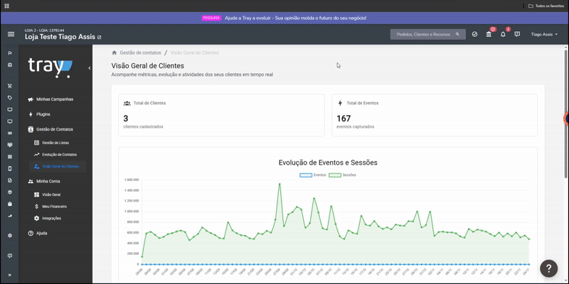Open store link icon beside Loja Teste Tiago Assis
Screen dimensions: 569x284
[x=100, y=38]
